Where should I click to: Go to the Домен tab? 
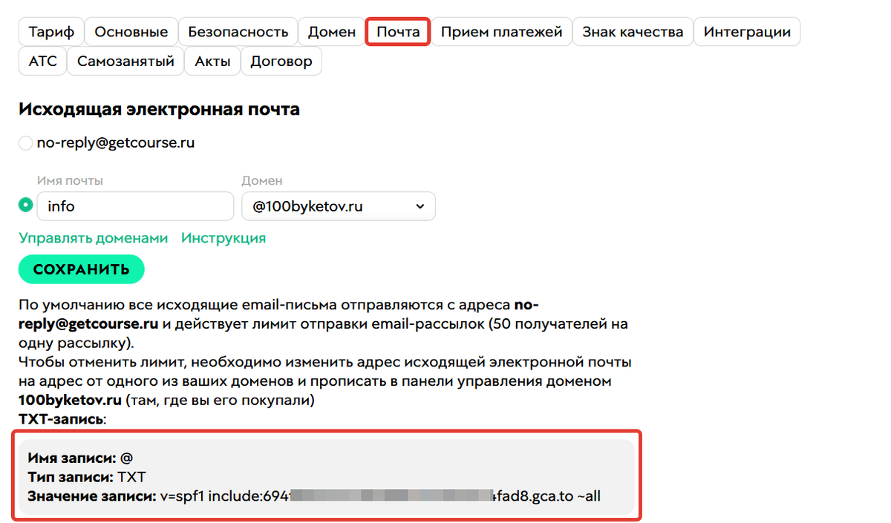(332, 32)
